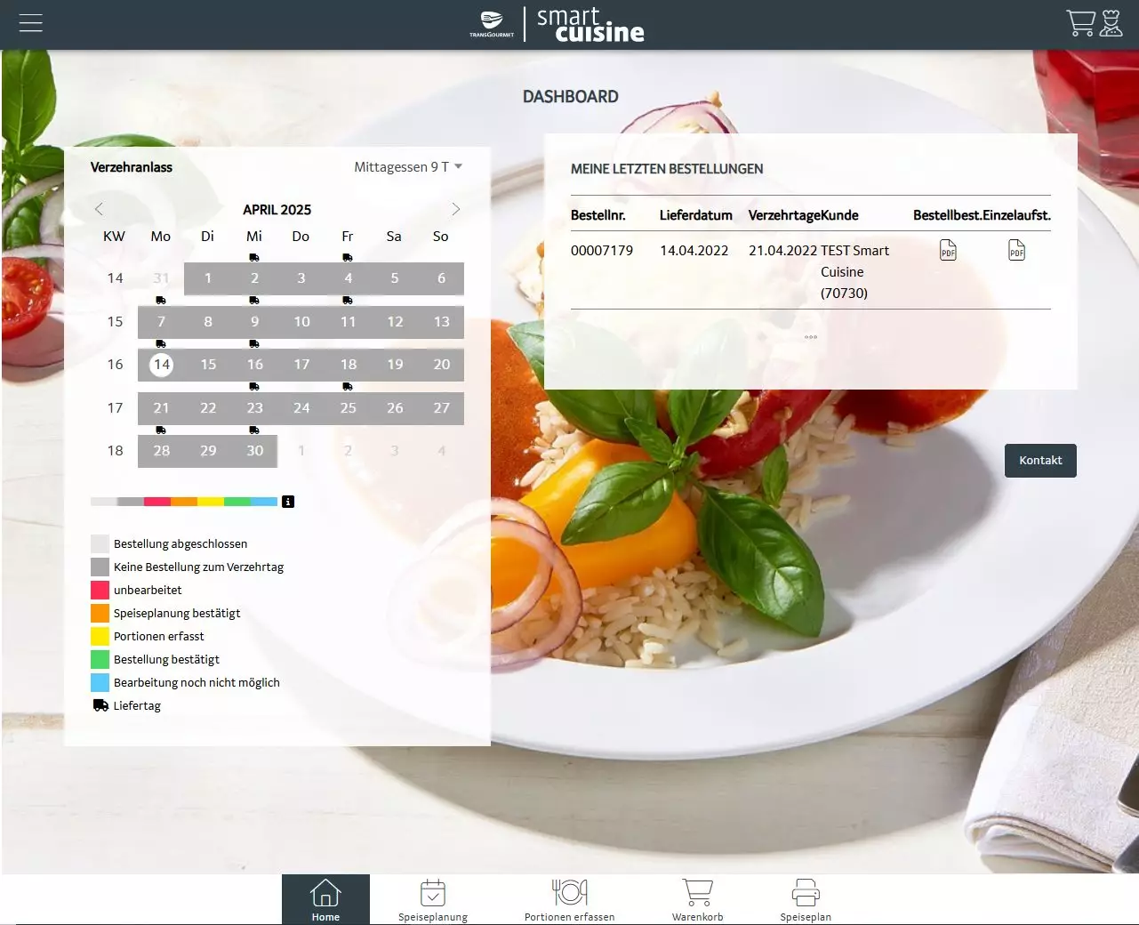Click the Keine Bestellung zum Verzehrtag swatch
This screenshot has width=1139, height=925.
click(x=100, y=567)
